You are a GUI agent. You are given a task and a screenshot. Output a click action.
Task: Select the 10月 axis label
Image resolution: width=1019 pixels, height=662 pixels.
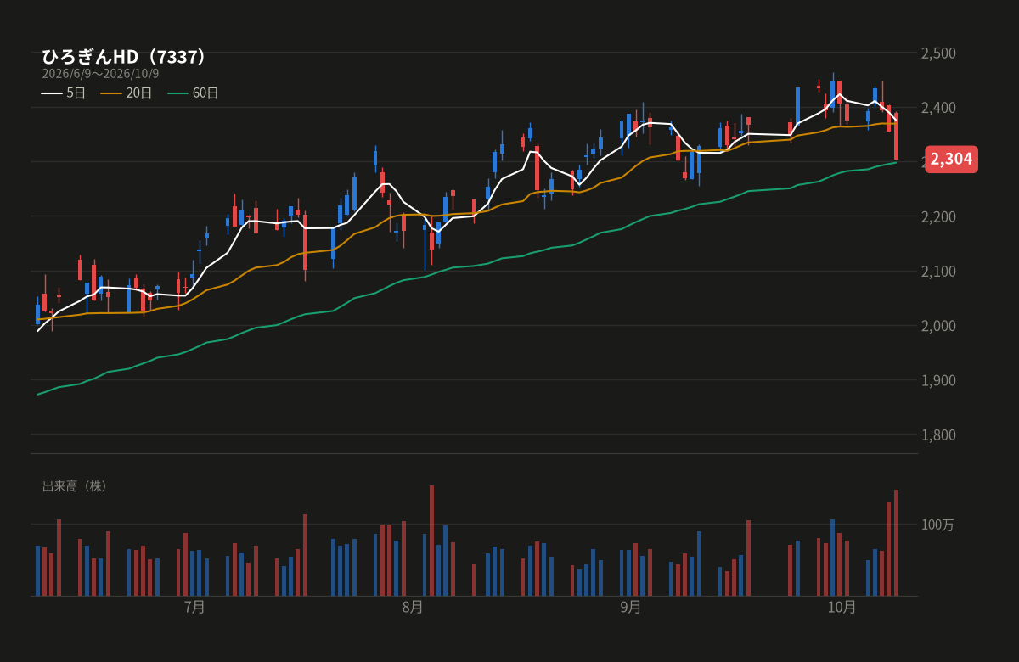click(842, 607)
